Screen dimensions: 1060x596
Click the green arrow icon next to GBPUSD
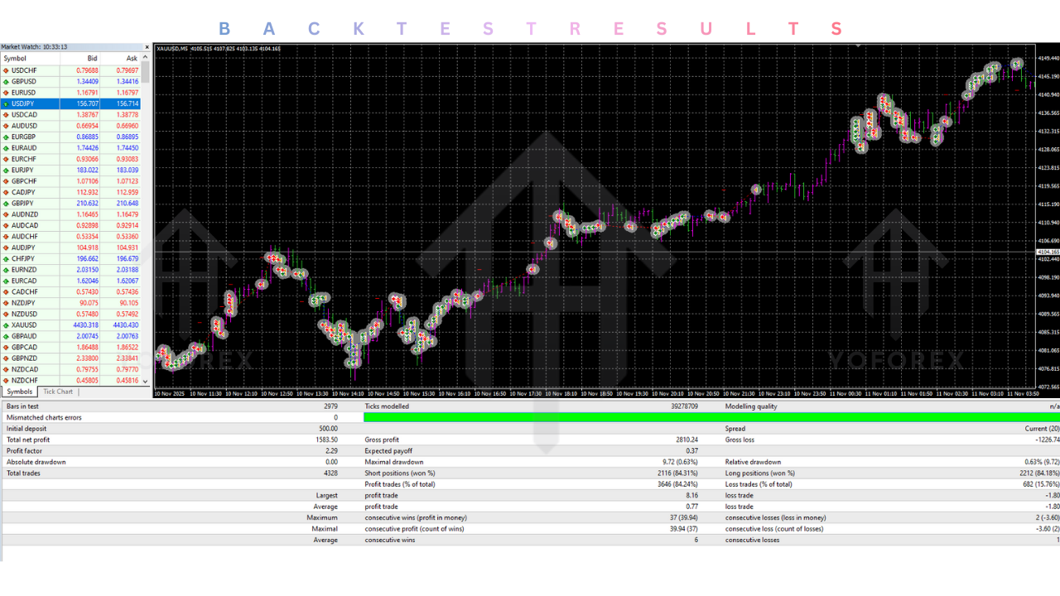click(x=7, y=81)
